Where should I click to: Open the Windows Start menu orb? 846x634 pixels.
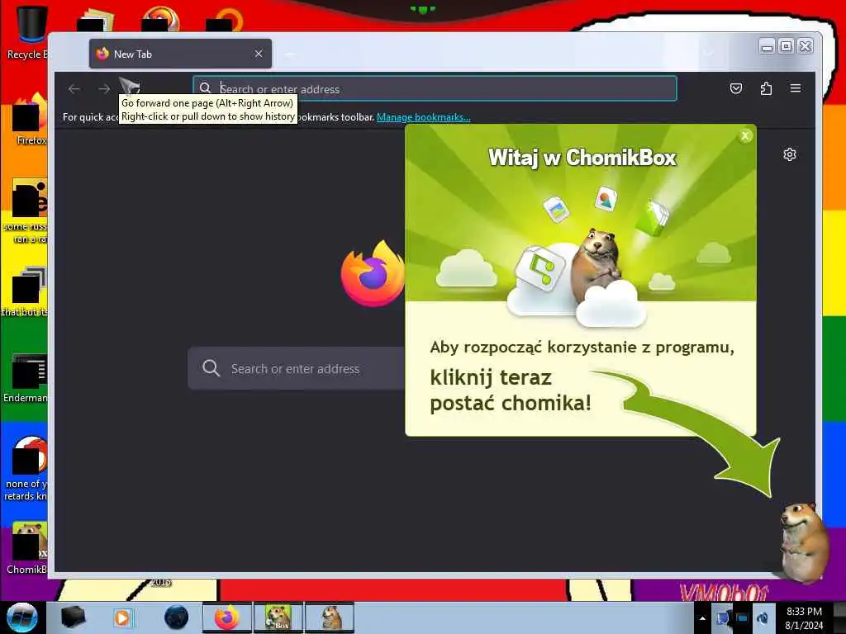pos(21,617)
